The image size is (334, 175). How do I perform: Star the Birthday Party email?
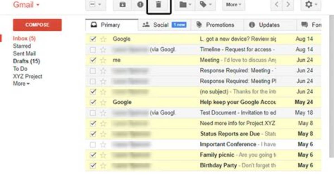(x=103, y=166)
